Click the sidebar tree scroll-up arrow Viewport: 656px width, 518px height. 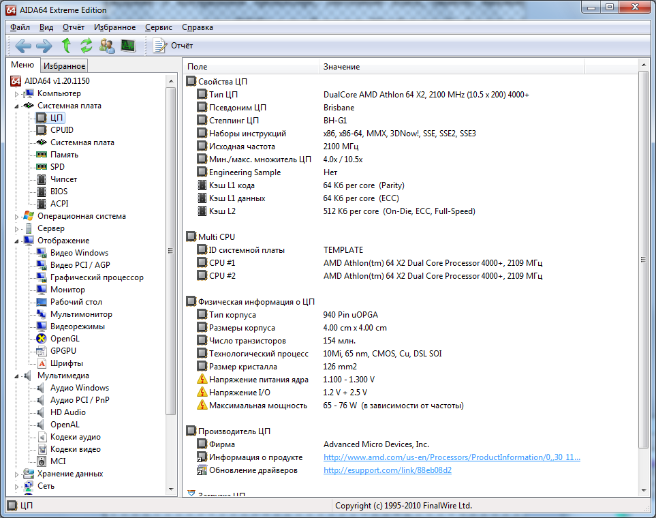pos(171,81)
